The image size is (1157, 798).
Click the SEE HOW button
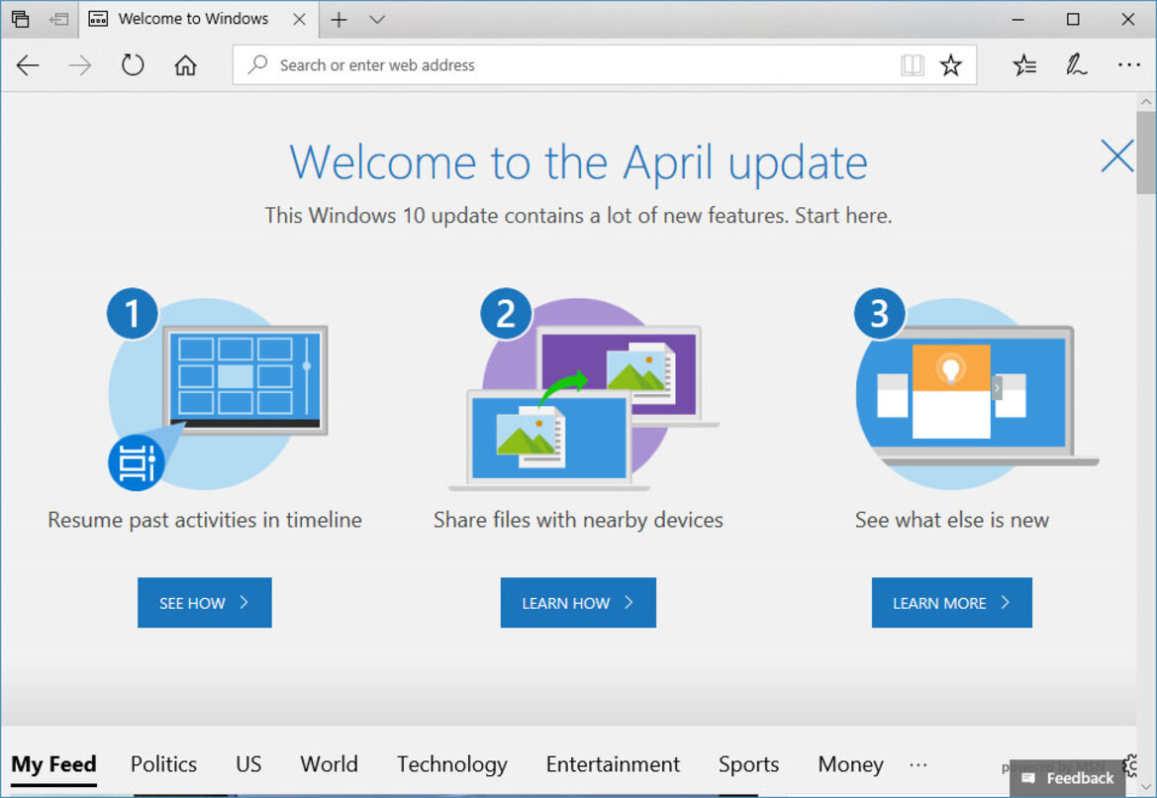point(205,602)
